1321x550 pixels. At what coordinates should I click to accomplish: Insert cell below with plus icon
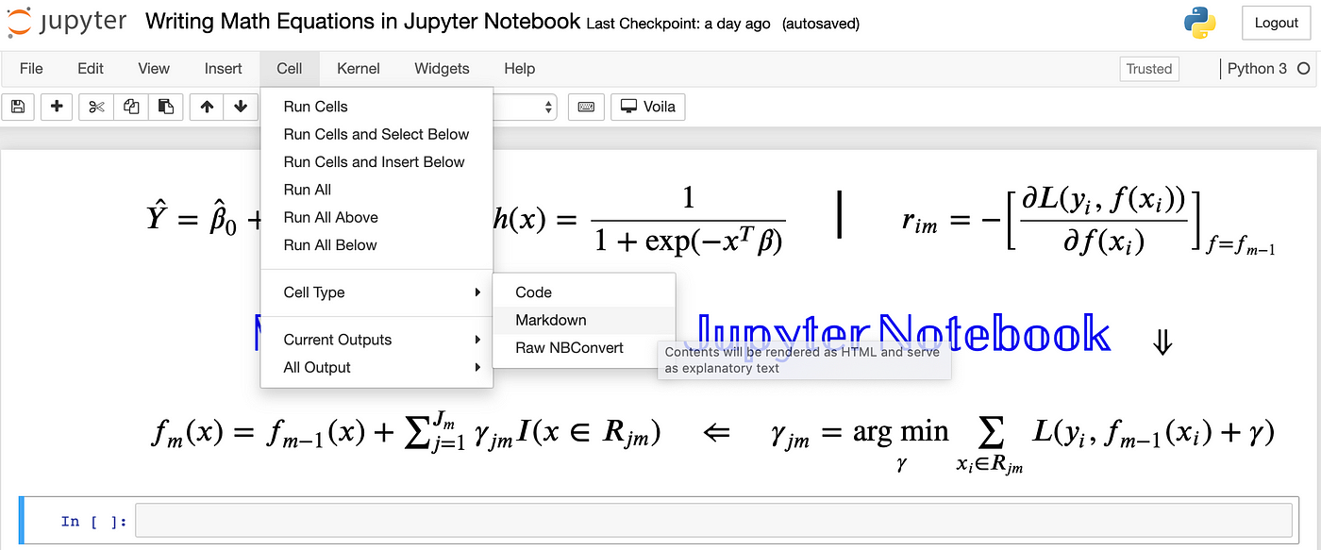pyautogui.click(x=57, y=107)
